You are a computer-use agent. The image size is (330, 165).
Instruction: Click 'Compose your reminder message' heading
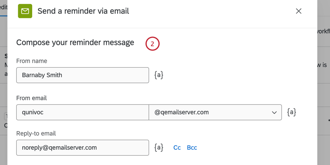[x=75, y=42]
